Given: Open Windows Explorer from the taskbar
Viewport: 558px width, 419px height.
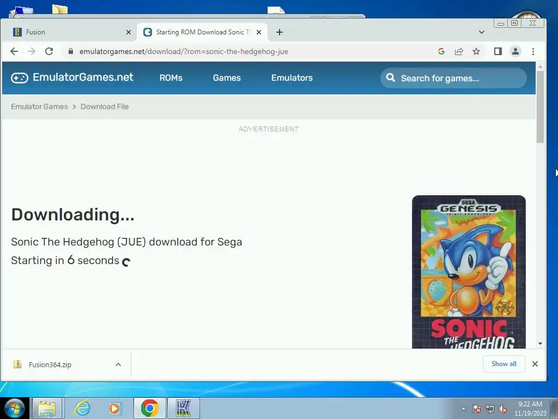Looking at the screenshot, I should (47, 408).
